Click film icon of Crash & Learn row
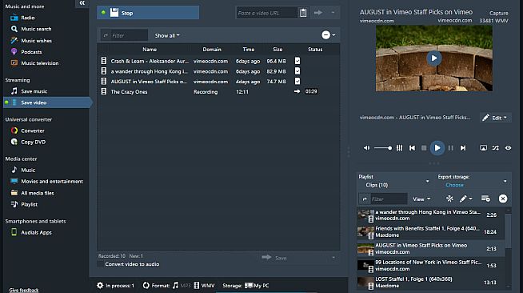The height and width of the screenshot is (293, 523). 104,61
